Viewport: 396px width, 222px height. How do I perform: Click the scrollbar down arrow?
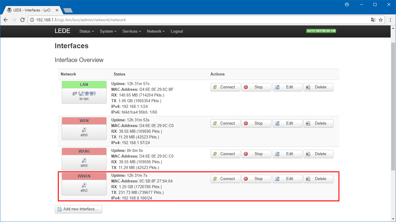393,219
